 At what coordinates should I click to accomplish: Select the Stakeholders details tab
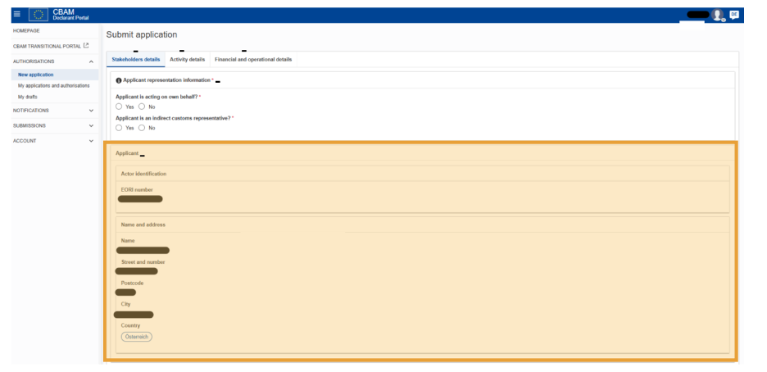[x=135, y=59]
